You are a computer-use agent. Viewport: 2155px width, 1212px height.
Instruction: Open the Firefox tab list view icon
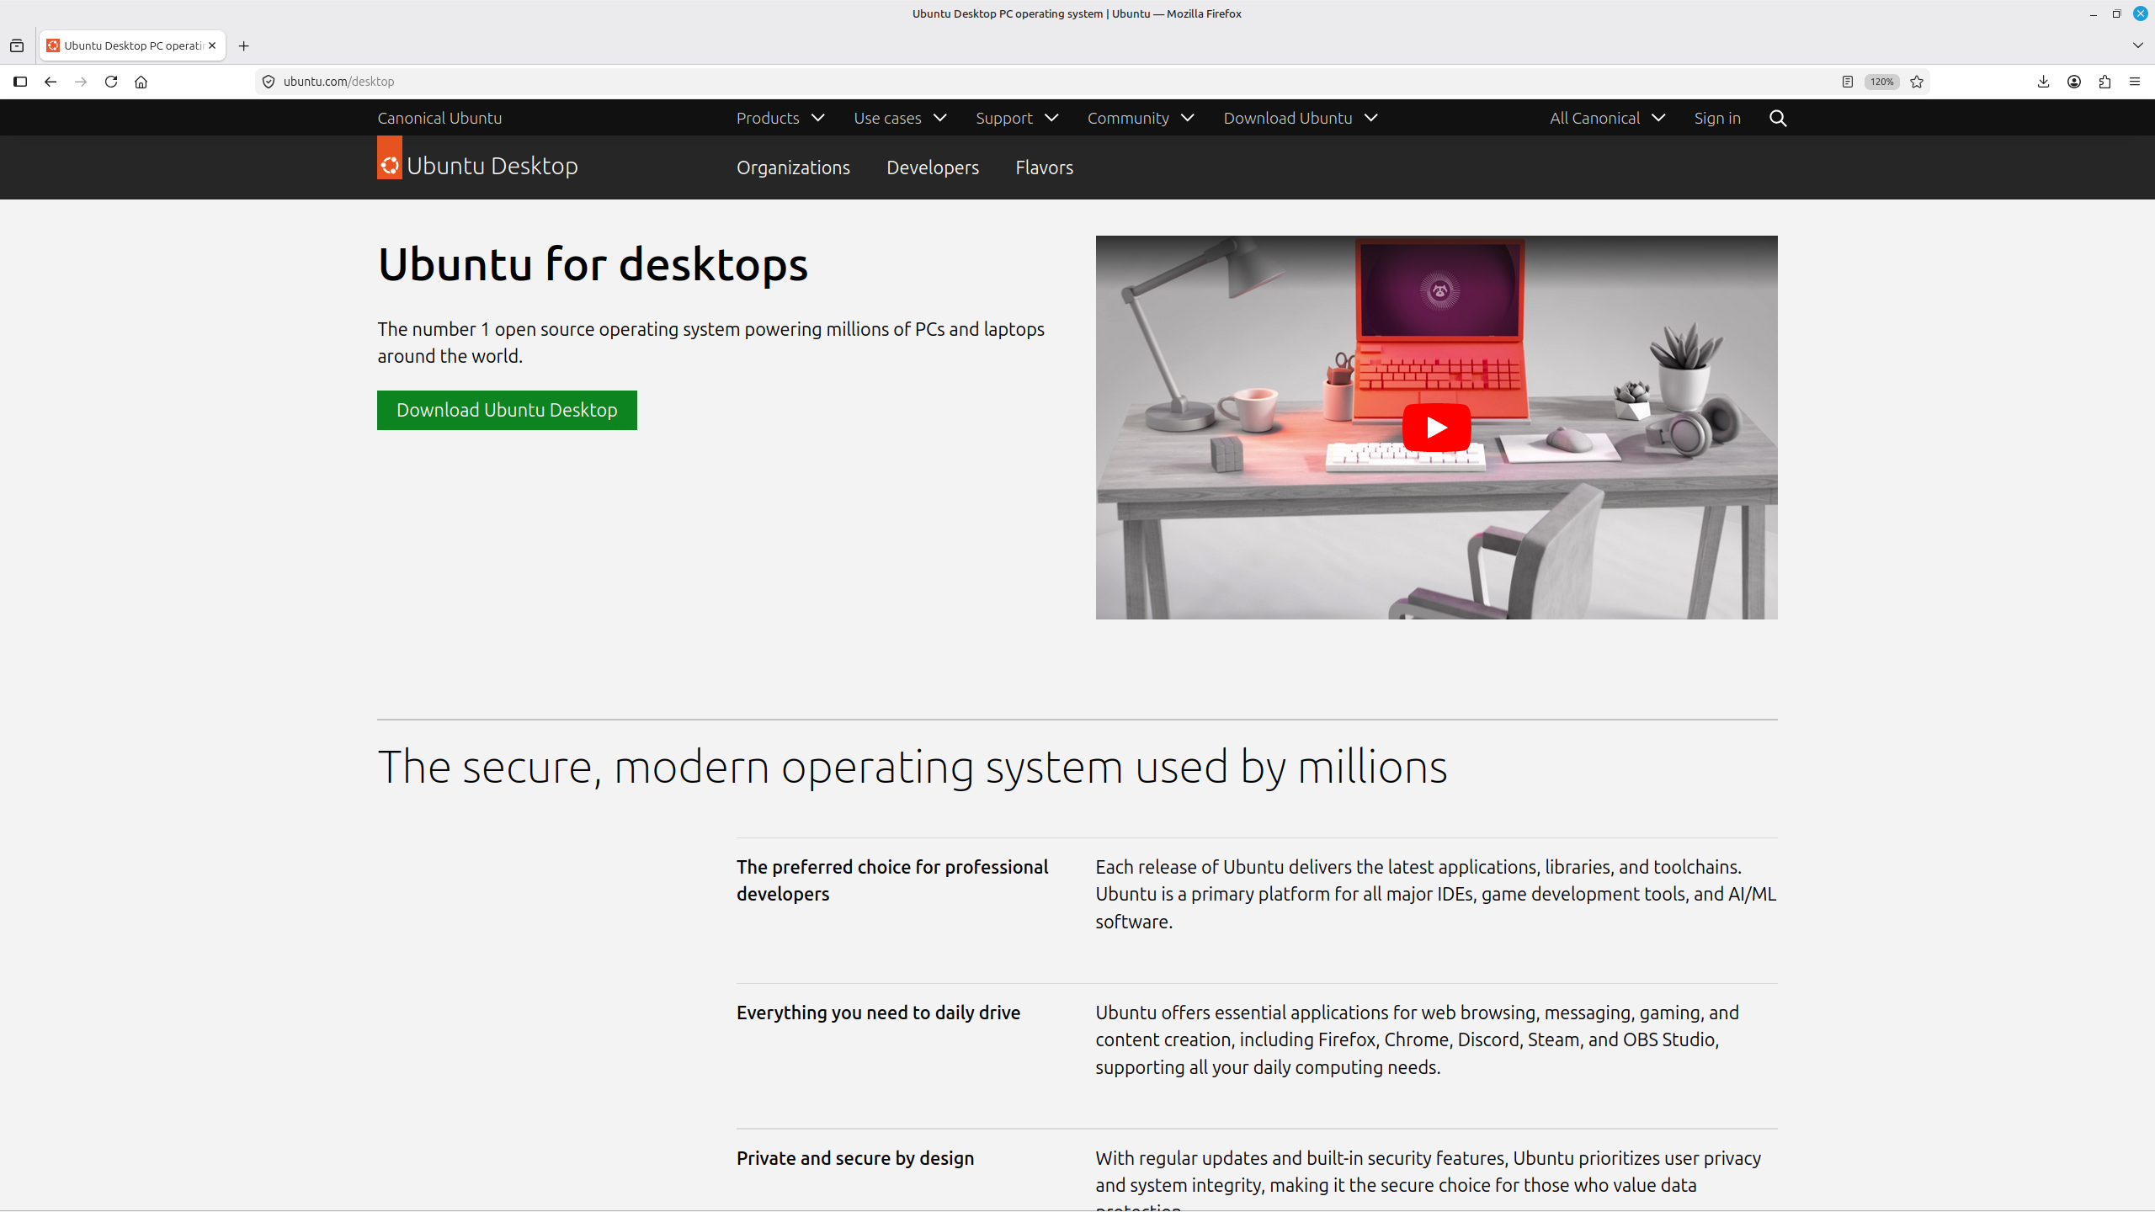pos(17,46)
